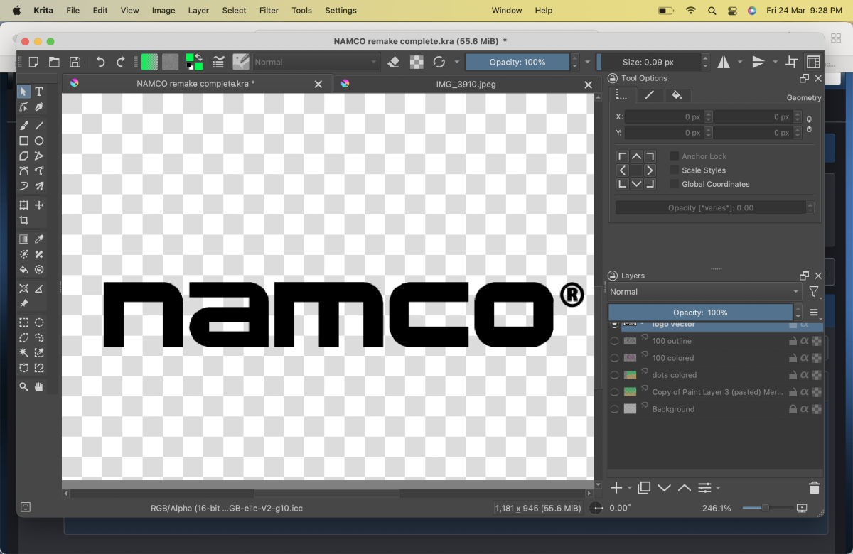Show the dots colored layer
Viewport: 853px width, 554px height.
click(615, 375)
